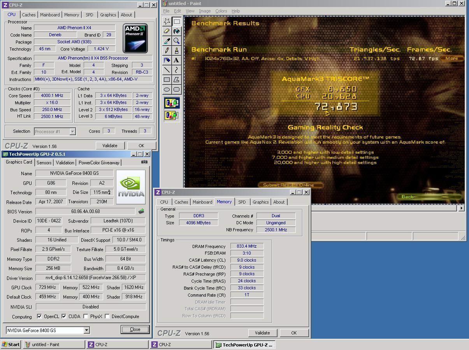Click the Core Speed value 4000.1 MHz

(x=52, y=96)
